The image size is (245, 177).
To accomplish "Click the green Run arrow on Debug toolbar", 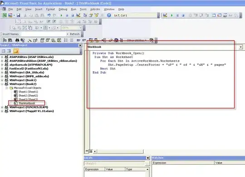I will [171, 15].
